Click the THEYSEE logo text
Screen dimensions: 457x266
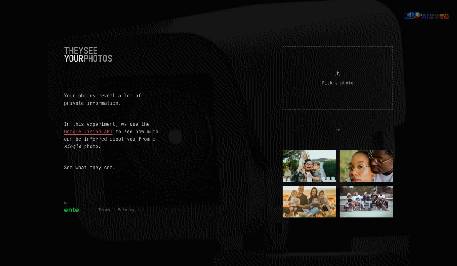coord(81,51)
